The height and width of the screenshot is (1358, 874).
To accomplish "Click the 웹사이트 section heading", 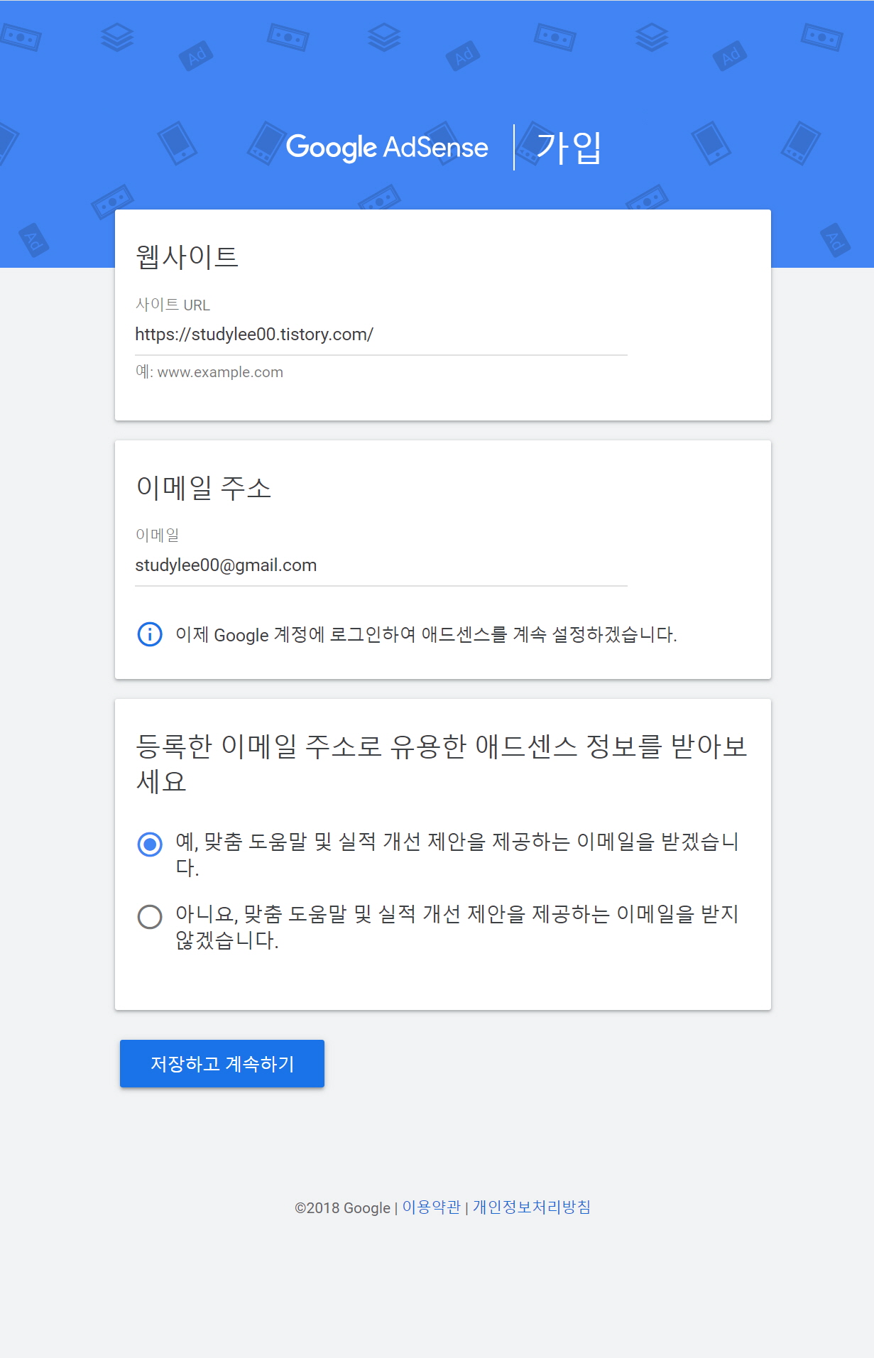I will click(x=187, y=256).
